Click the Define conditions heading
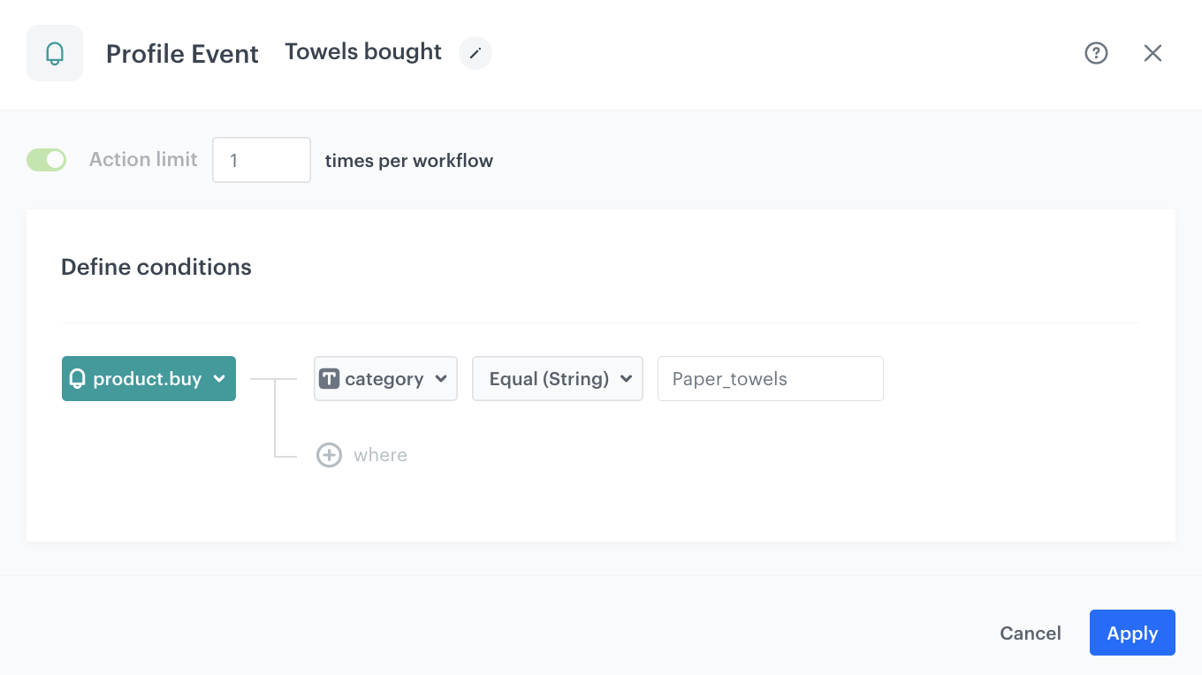Screen dimensions: 1202x675 [156, 266]
